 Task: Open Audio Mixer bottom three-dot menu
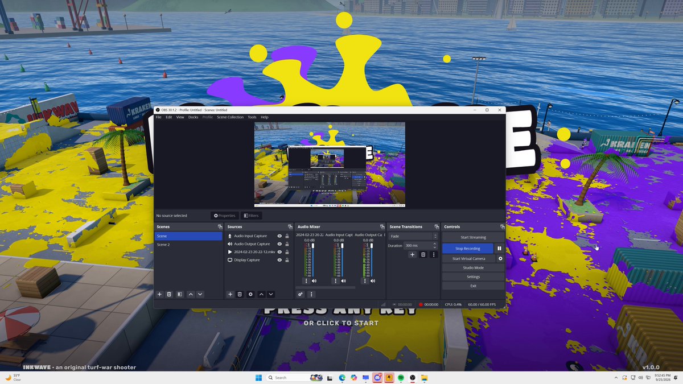(x=311, y=294)
